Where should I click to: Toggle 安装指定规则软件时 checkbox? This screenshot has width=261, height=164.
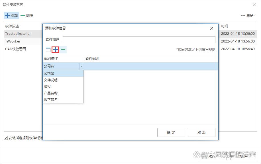[x=6, y=138]
